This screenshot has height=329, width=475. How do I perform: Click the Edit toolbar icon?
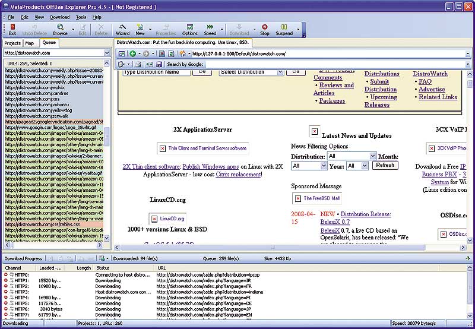pos(83,30)
